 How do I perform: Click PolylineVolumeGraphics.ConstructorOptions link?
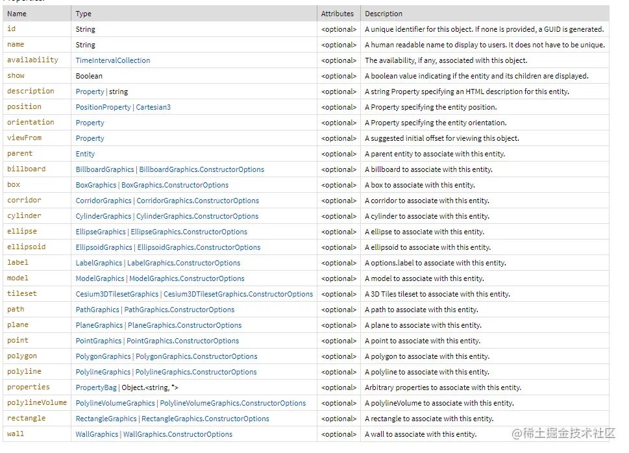[x=232, y=403]
